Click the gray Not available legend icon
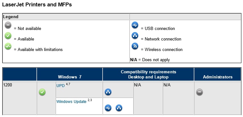The height and width of the screenshot is (117, 243). coord(8,26)
